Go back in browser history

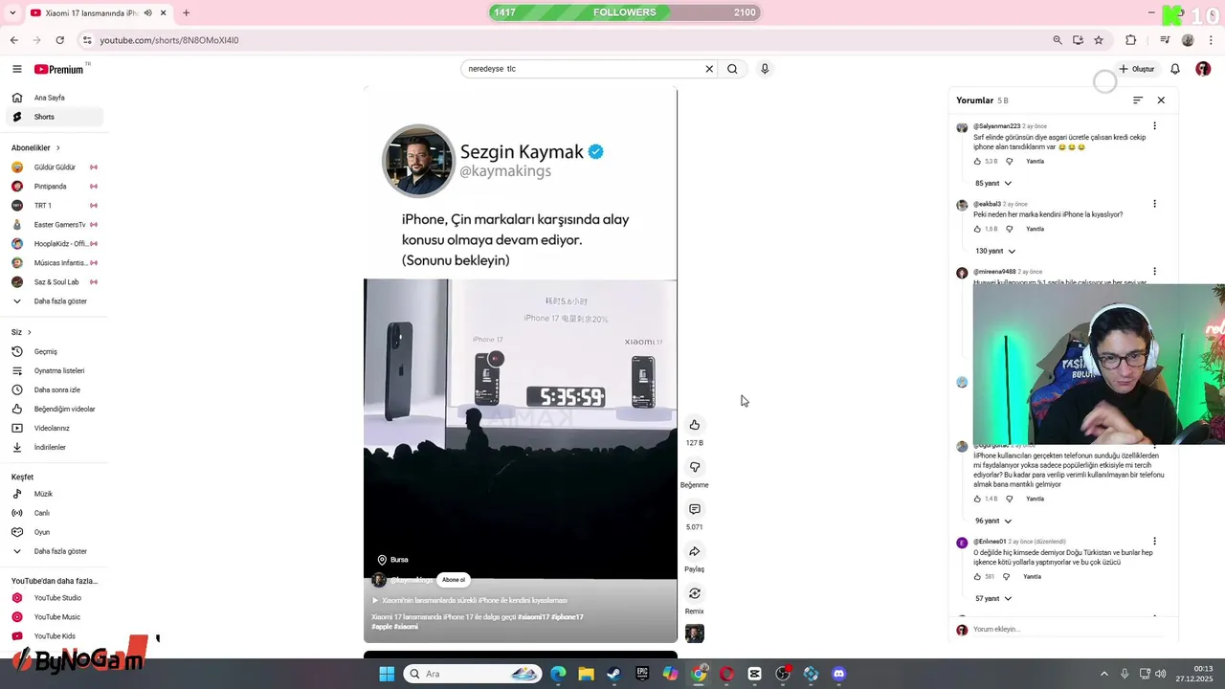click(x=14, y=40)
